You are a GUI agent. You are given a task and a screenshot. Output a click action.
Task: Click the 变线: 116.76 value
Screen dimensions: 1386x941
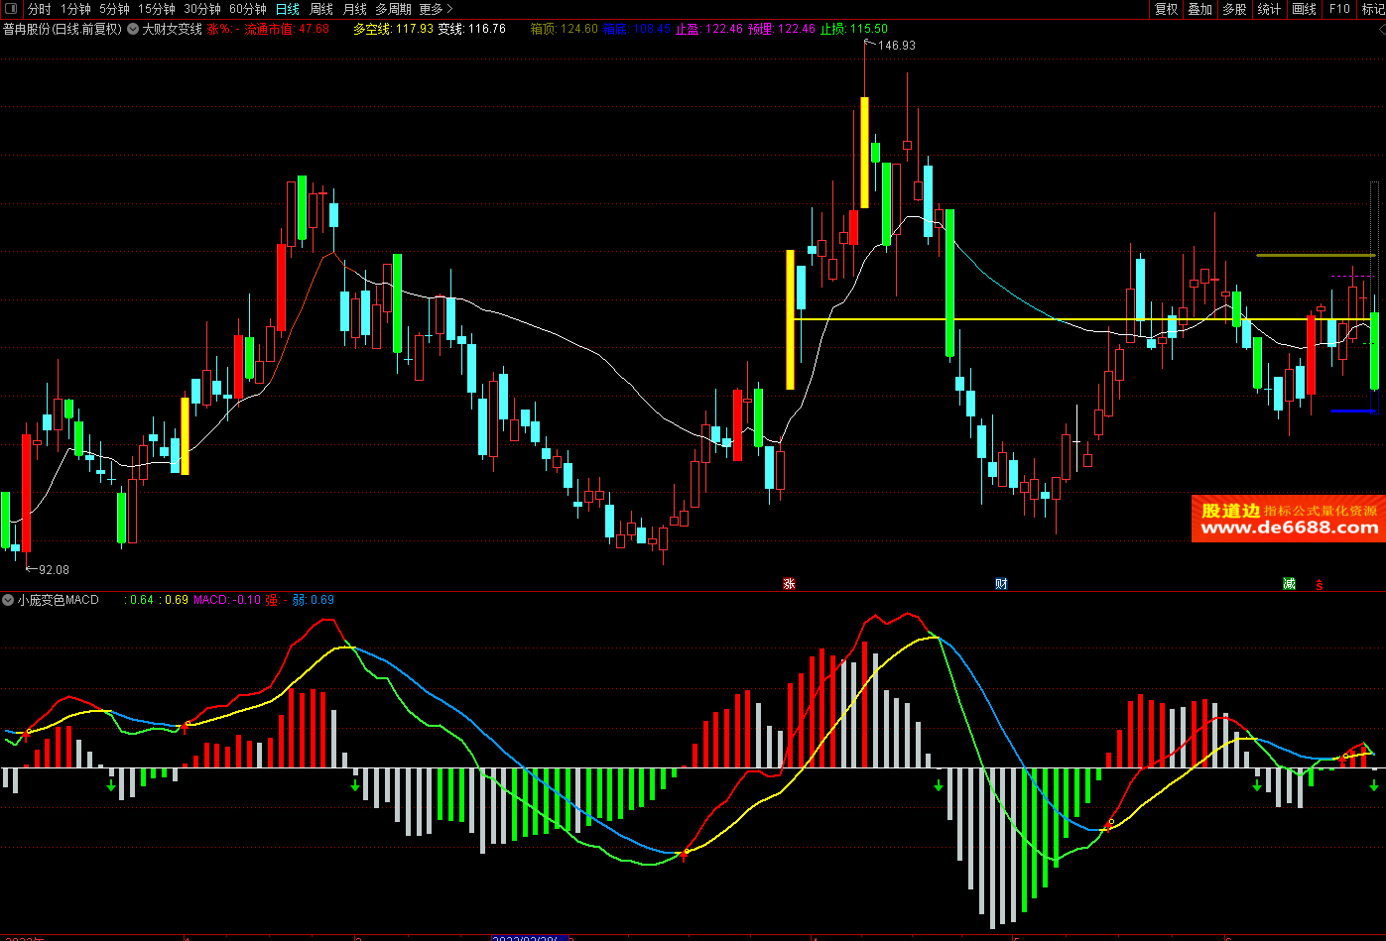(471, 29)
